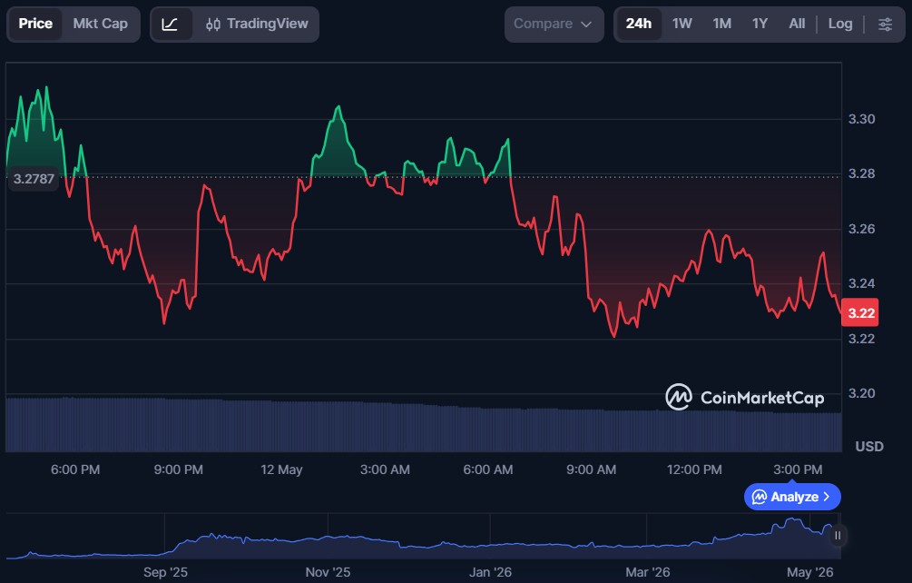Screen dimensions: 912x583
Task: Select the line chart icon
Action: [171, 25]
